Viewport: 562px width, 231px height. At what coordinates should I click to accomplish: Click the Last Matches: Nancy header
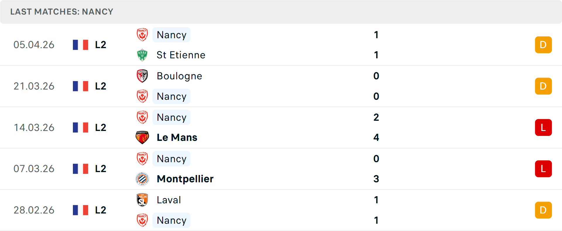pos(62,12)
